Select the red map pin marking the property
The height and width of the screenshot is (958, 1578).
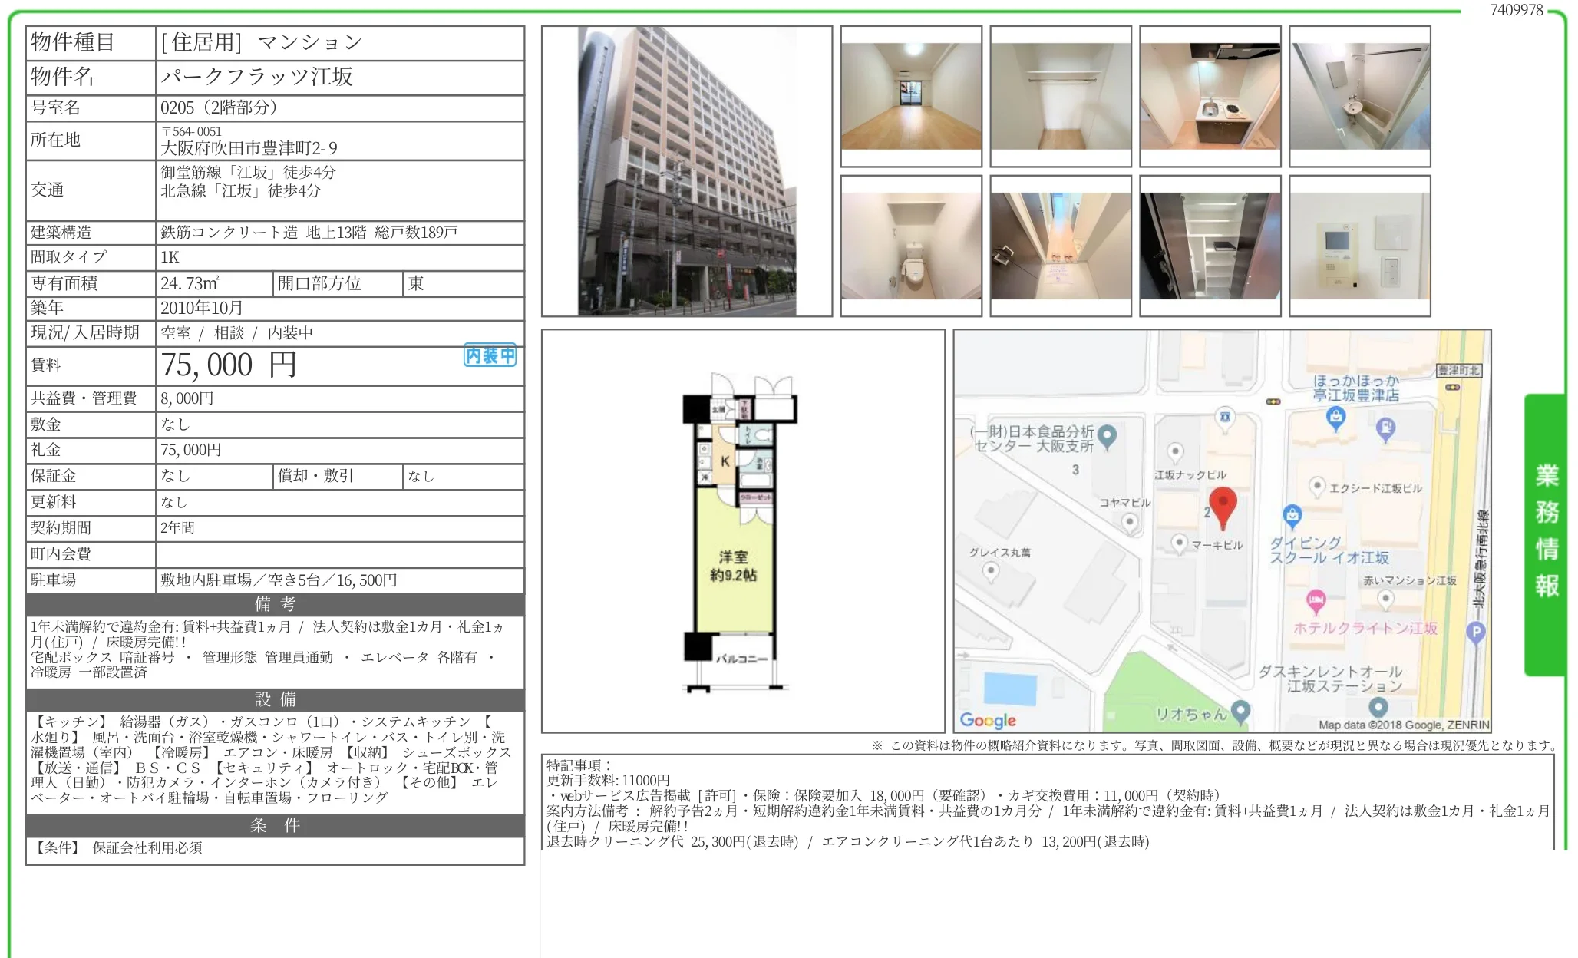[x=1223, y=502]
